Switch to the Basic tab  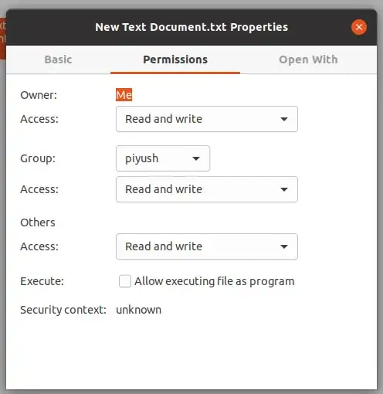pos(58,59)
